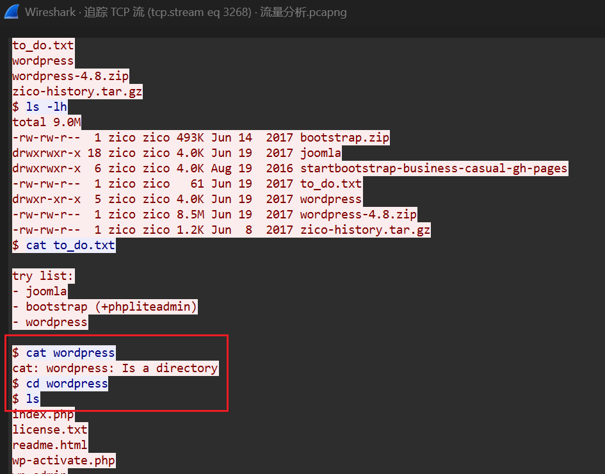Click the license.txt file name
Image resolution: width=605 pixels, height=474 pixels.
point(50,430)
